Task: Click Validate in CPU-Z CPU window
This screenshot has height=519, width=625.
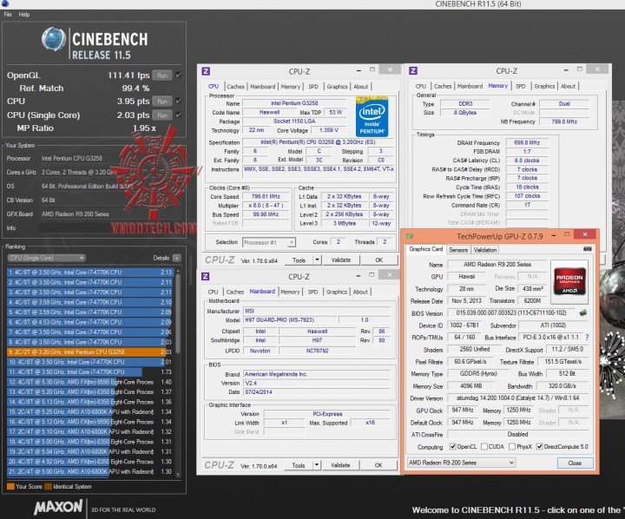Action: (341, 260)
